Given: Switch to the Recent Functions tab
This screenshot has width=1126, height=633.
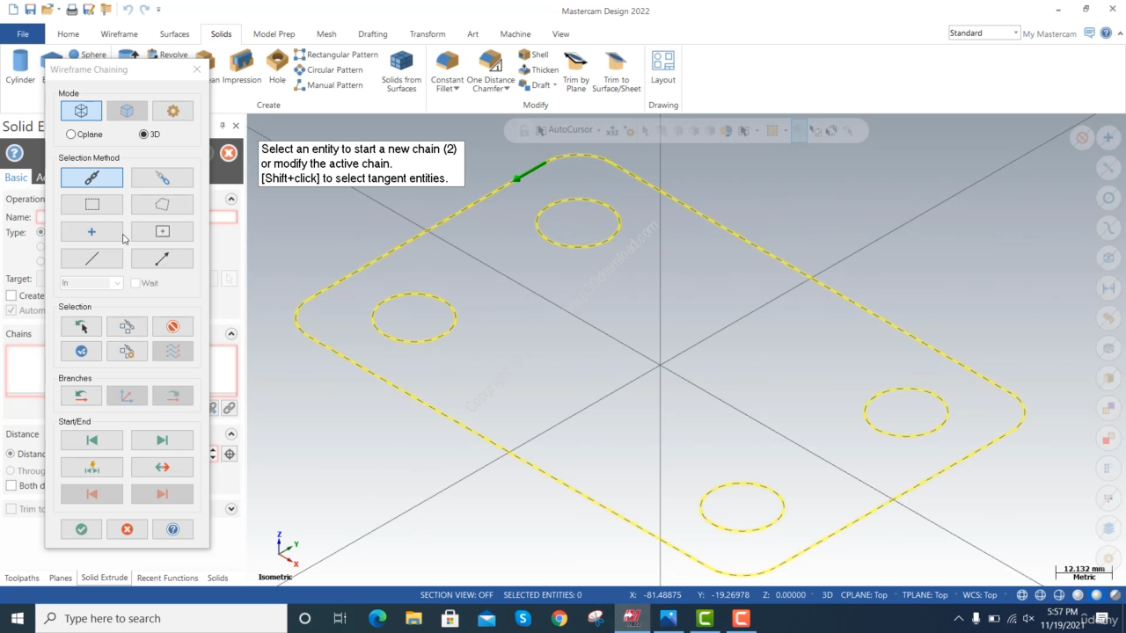Looking at the screenshot, I should click(x=167, y=578).
